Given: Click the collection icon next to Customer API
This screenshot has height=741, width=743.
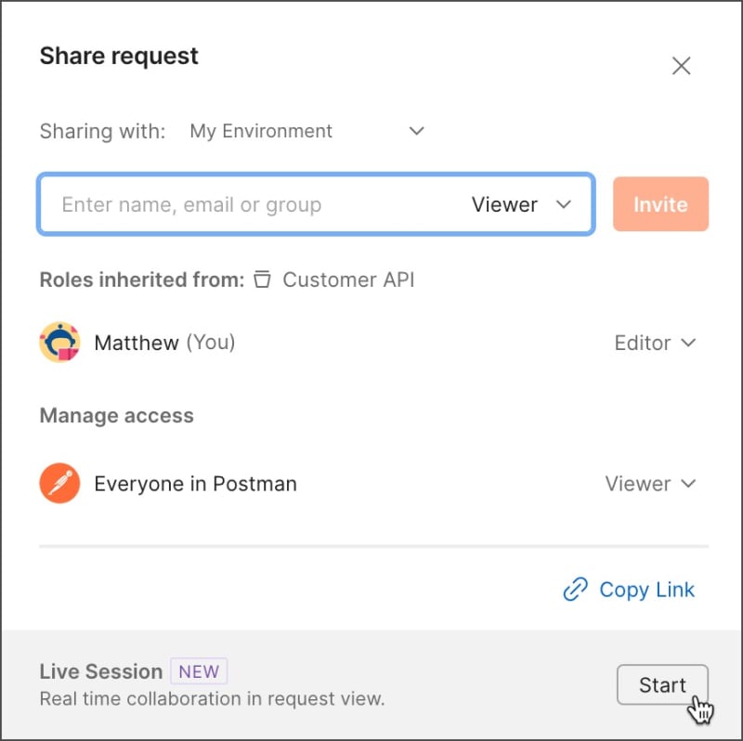Looking at the screenshot, I should click(263, 279).
